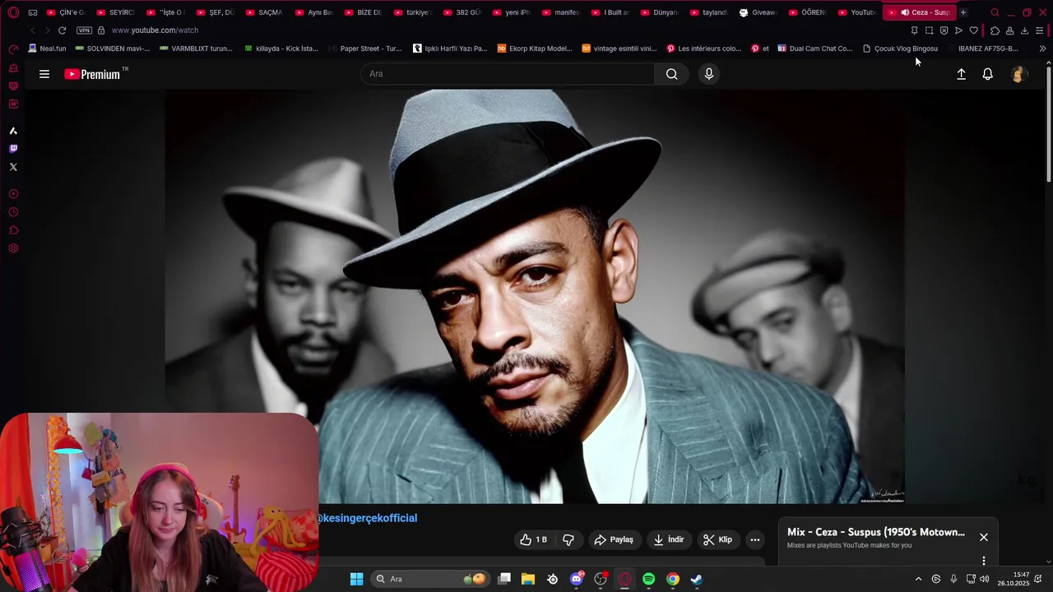Open browser downloads icon in toolbar

(1025, 30)
